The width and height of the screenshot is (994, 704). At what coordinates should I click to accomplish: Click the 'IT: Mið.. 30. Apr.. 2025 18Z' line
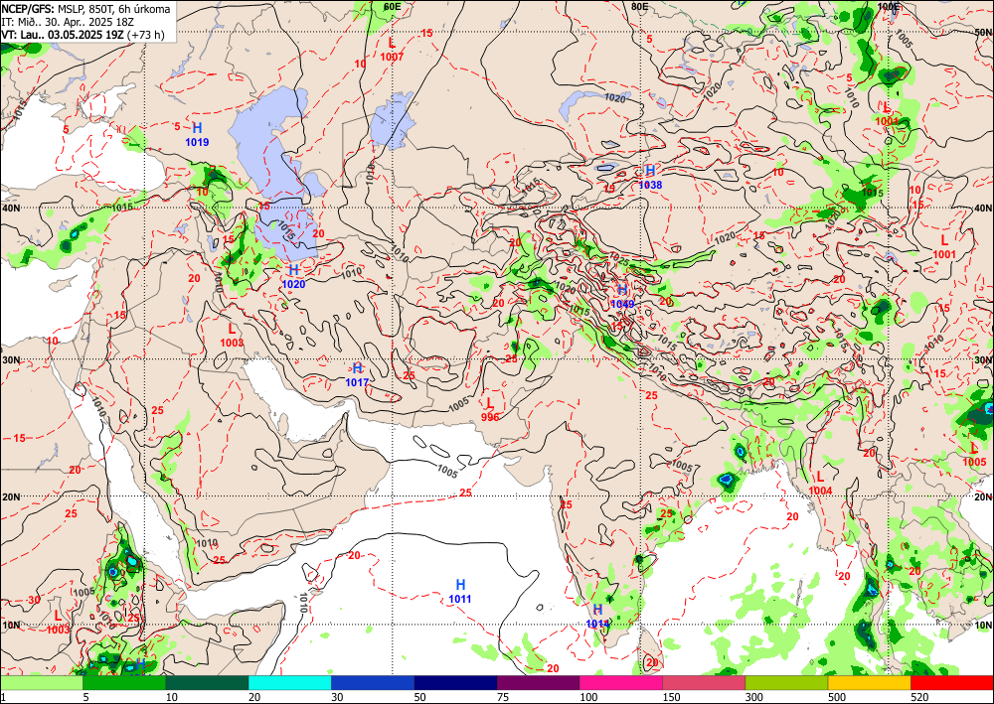click(68, 22)
